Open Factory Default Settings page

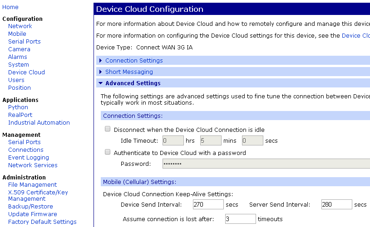(x=42, y=222)
